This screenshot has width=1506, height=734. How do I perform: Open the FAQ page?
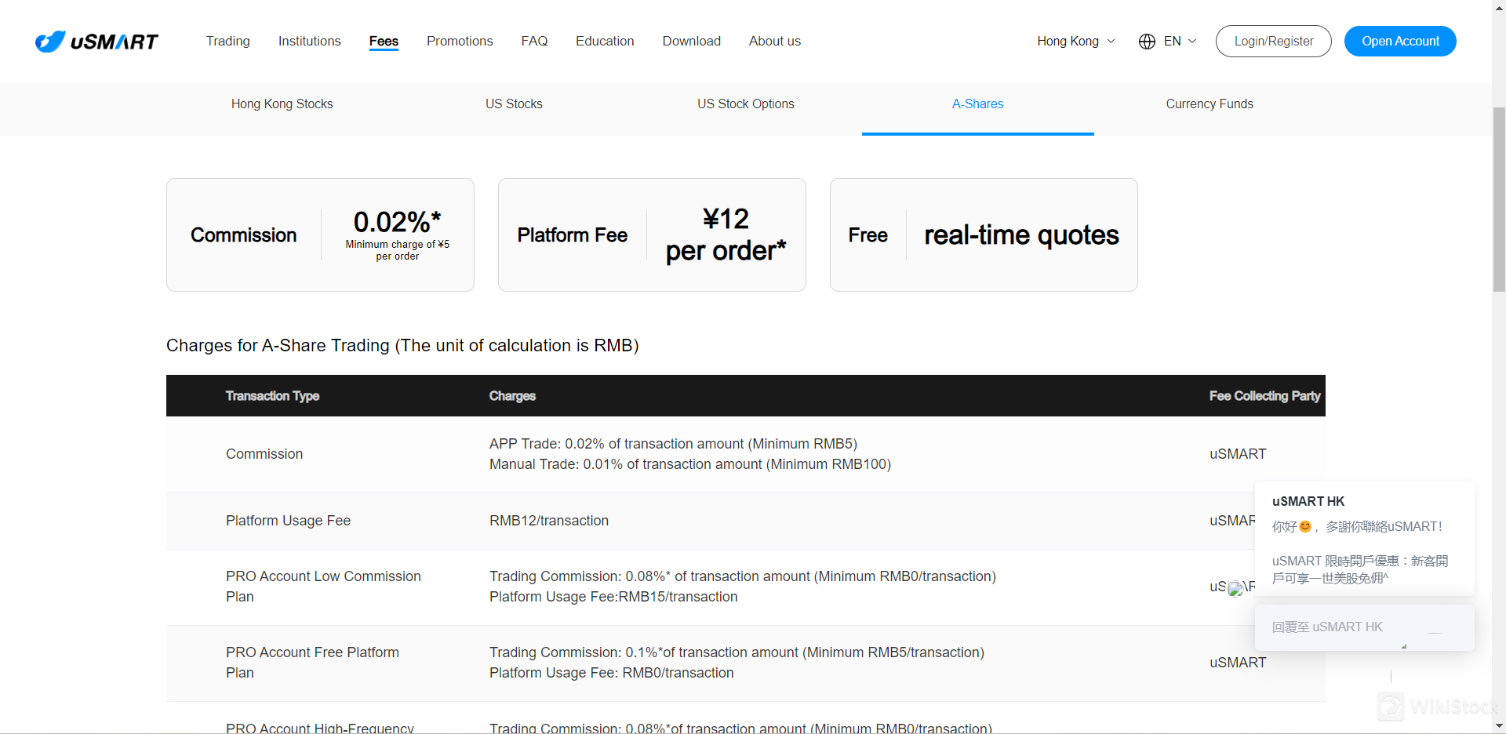[x=534, y=42]
